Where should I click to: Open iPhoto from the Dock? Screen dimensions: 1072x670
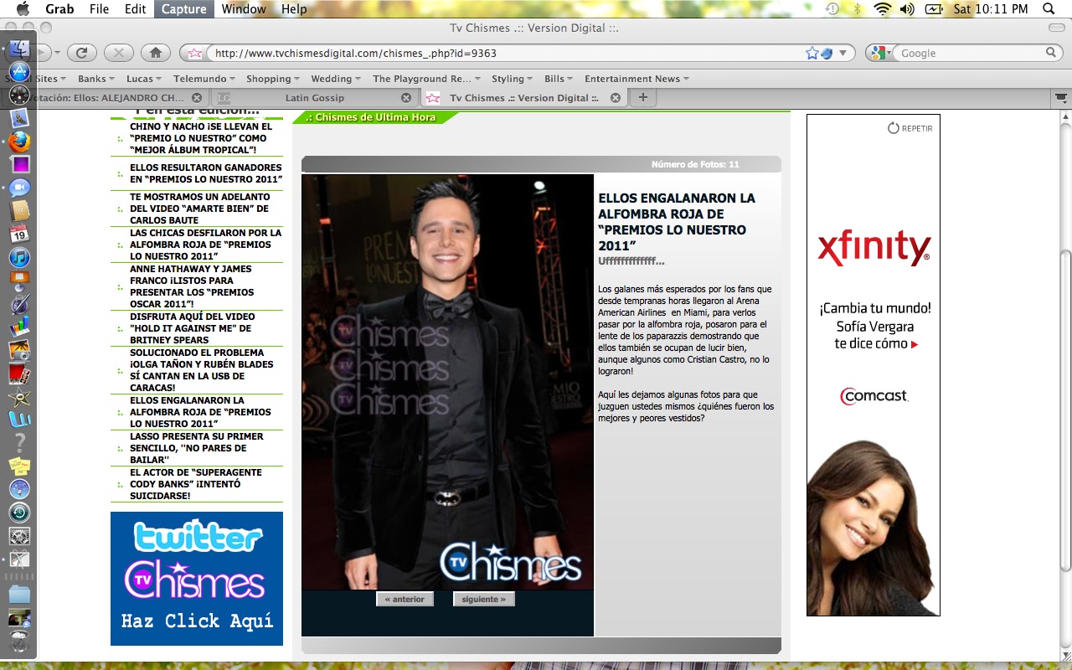(x=19, y=349)
